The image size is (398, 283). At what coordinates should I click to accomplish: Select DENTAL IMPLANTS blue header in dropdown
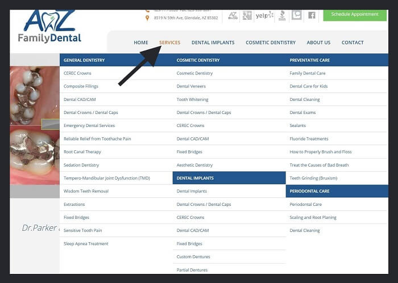(x=229, y=178)
